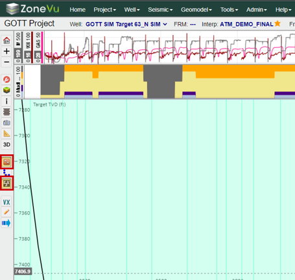The width and height of the screenshot is (295, 280).
Task: Open the Geomodel menu
Action: (x=196, y=10)
